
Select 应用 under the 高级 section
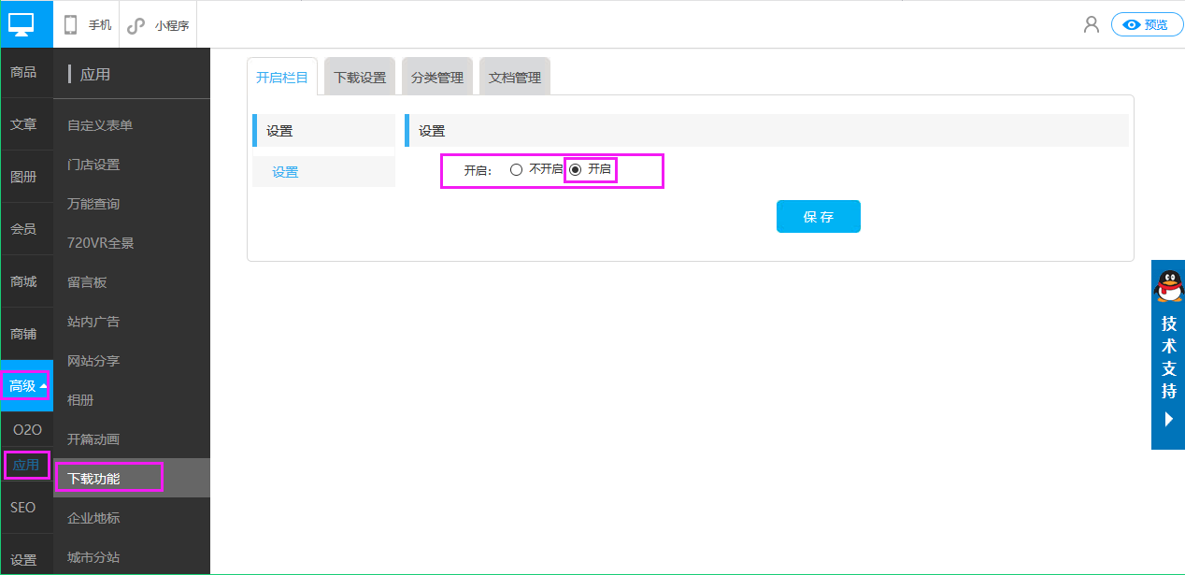[x=26, y=465]
